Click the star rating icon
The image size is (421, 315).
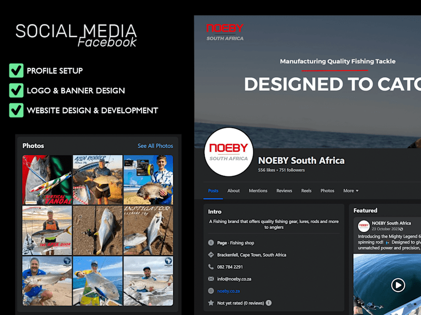click(211, 303)
